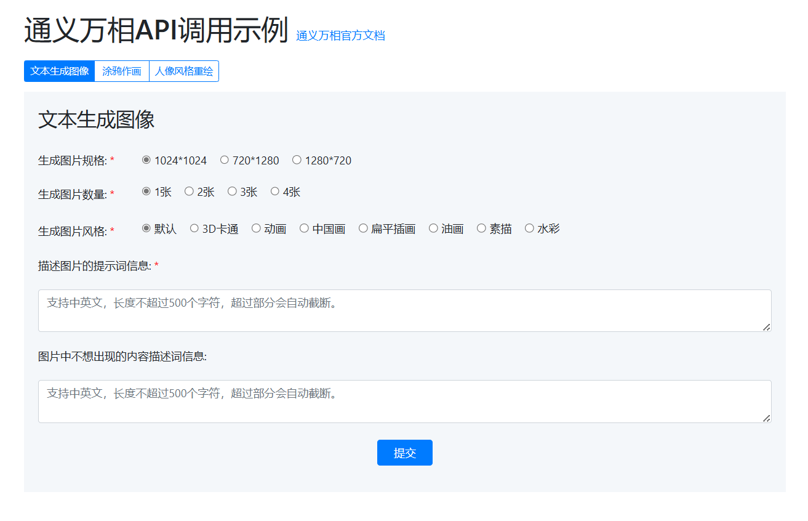Select the 中国画 style option
The width and height of the screenshot is (808, 521).
coord(304,228)
